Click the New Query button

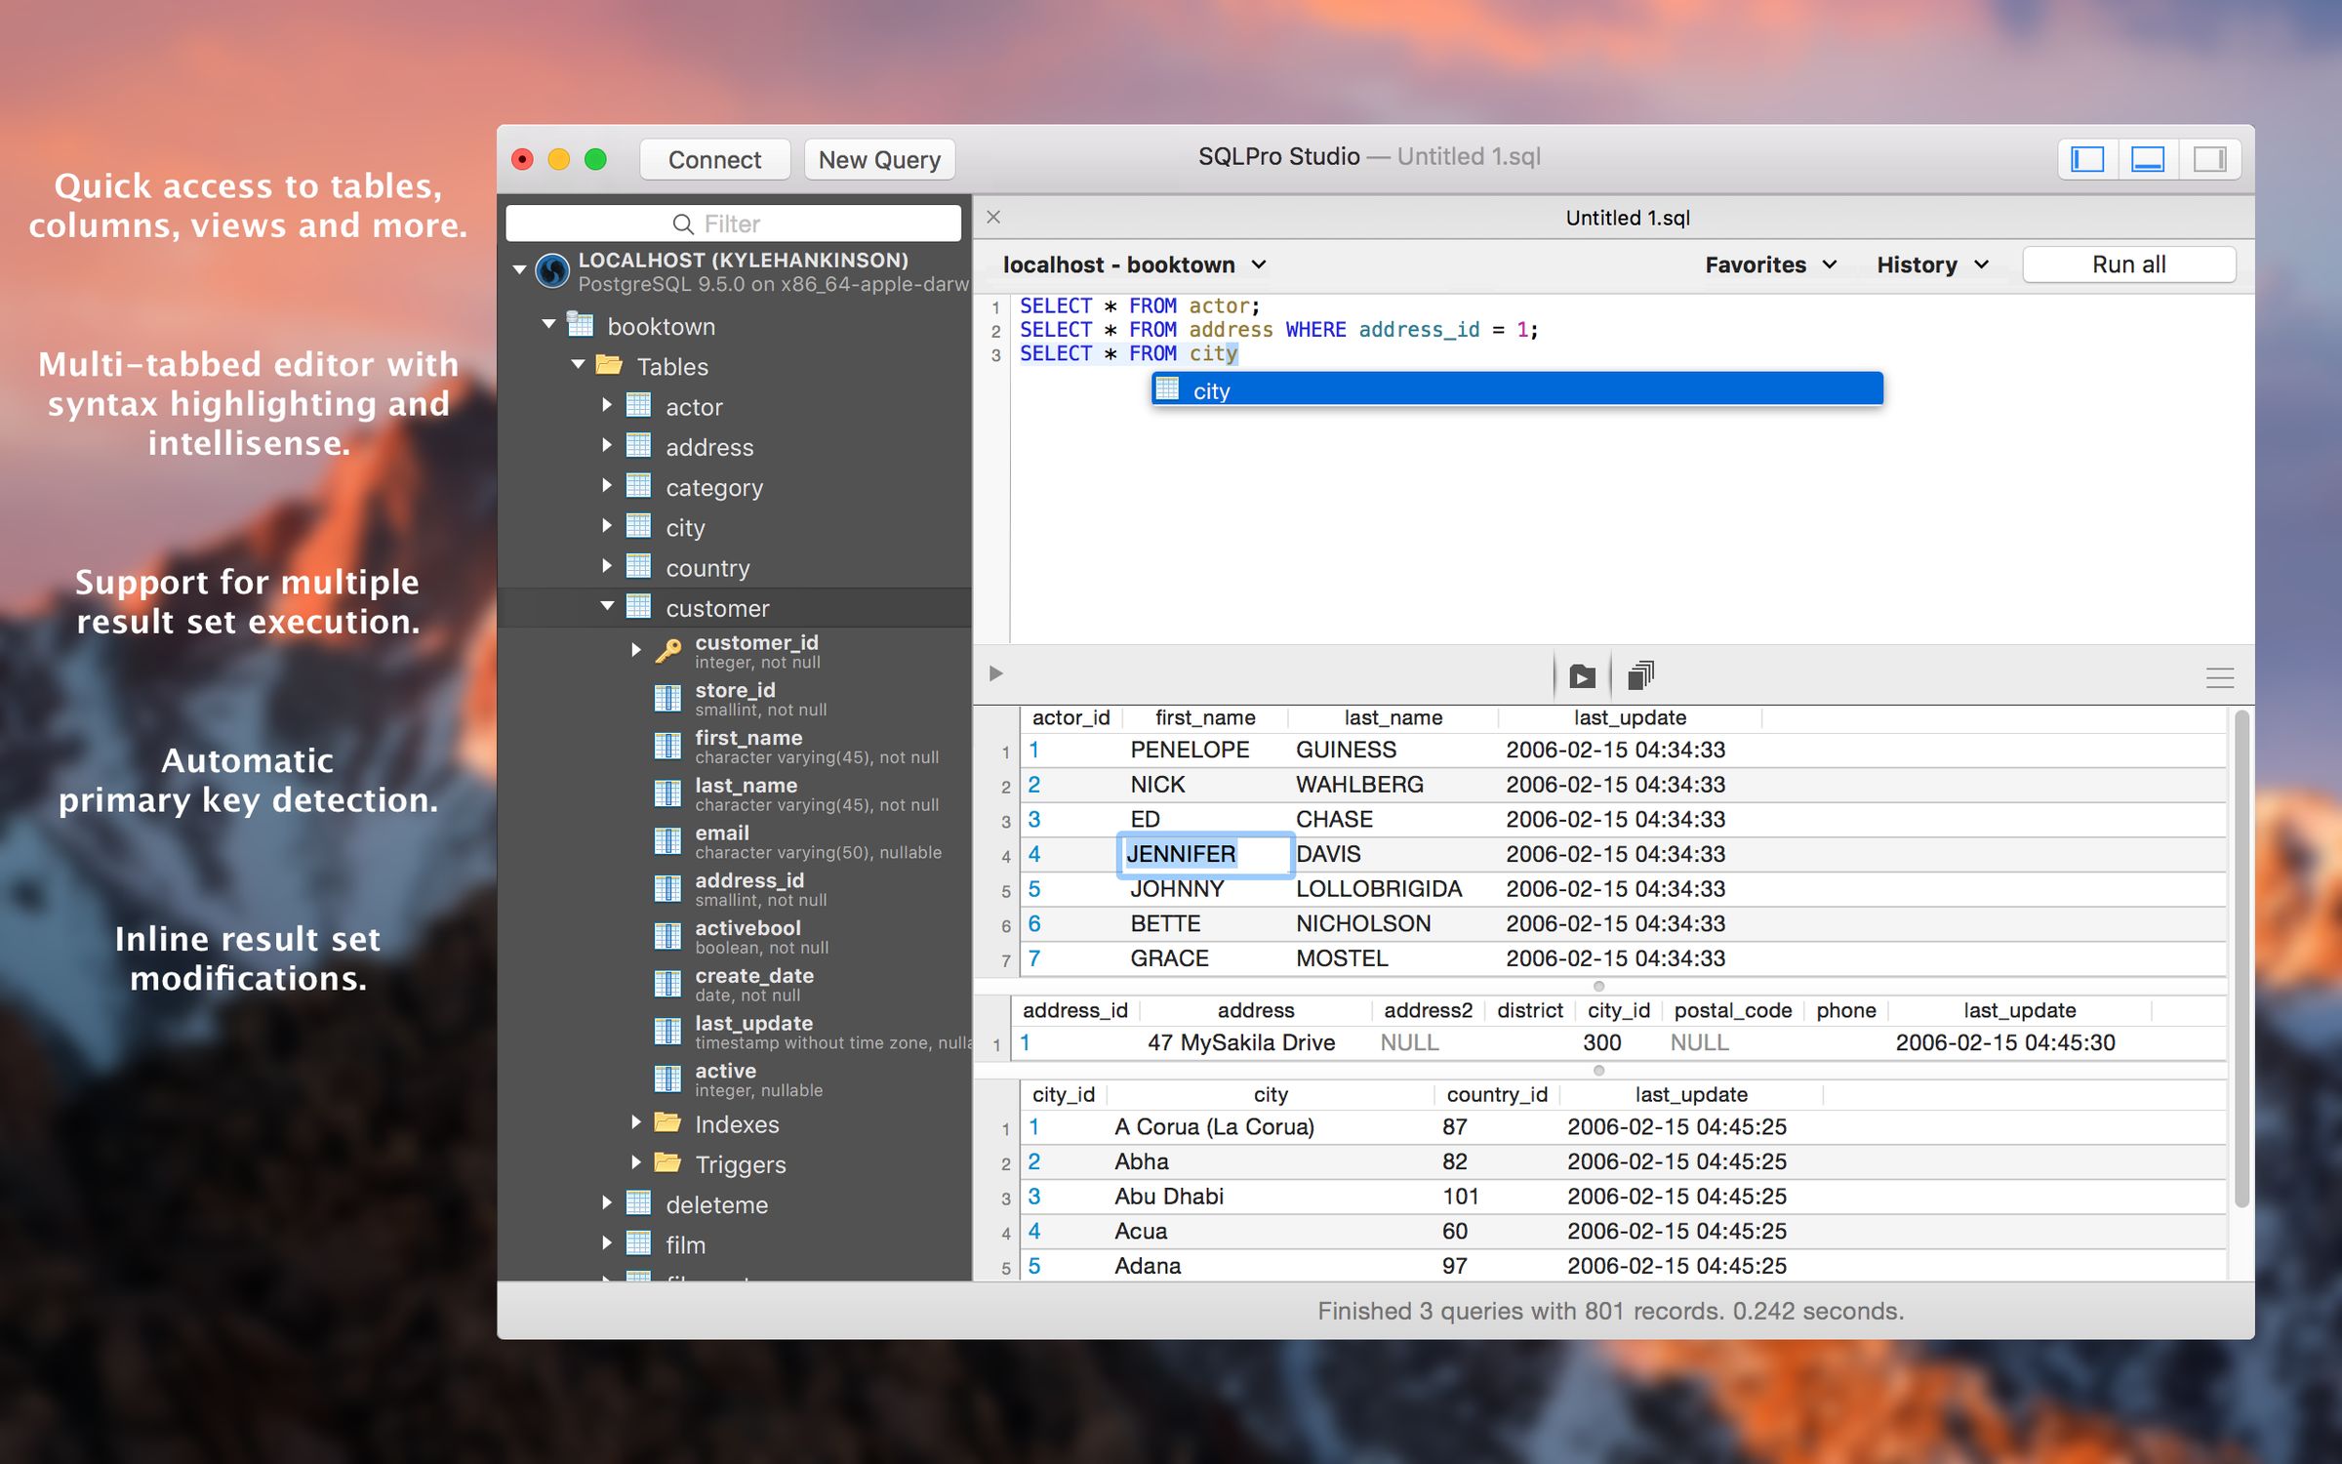click(x=878, y=159)
